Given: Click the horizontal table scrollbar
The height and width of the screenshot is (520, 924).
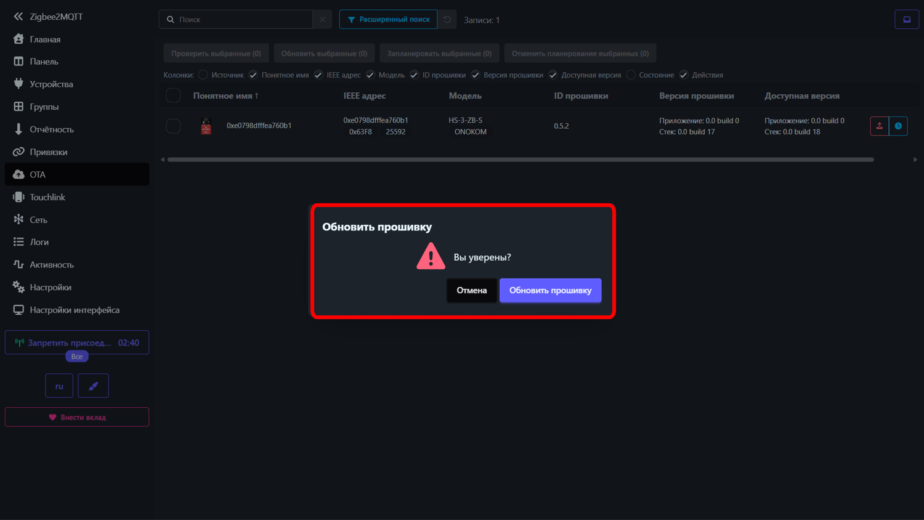Looking at the screenshot, I should pos(520,160).
